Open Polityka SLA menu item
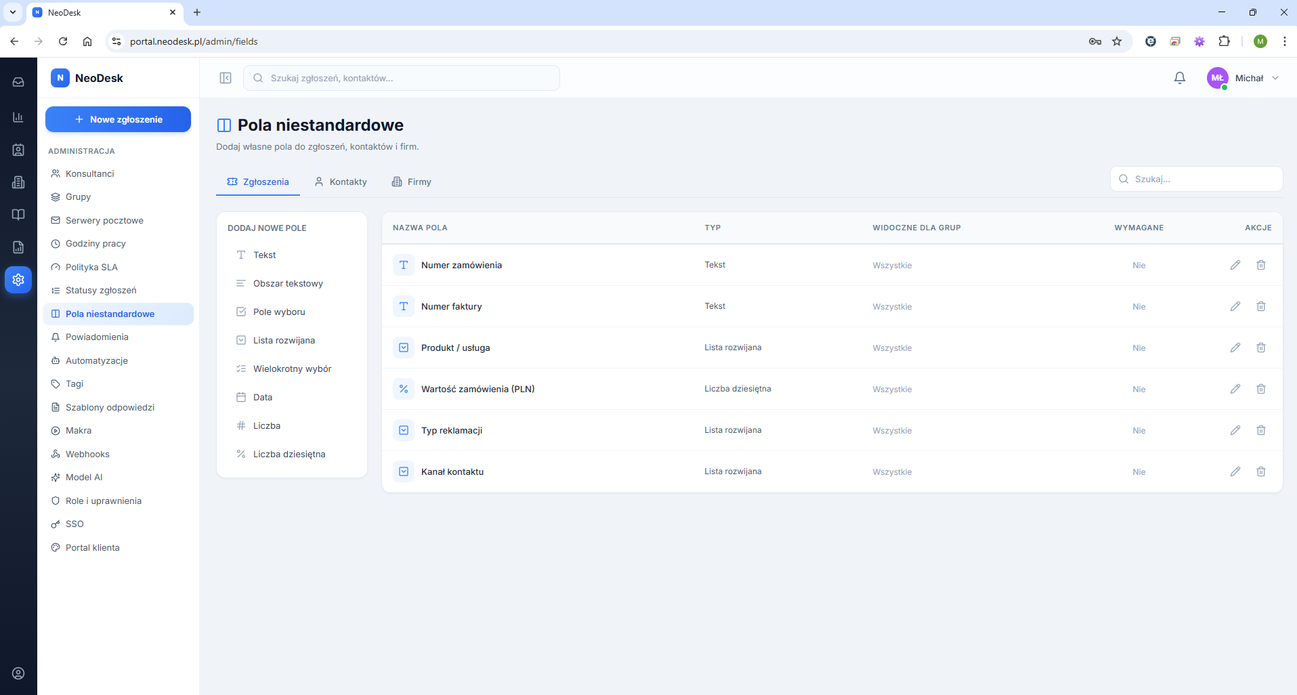Screen dimensions: 1297x695 point(118,267)
